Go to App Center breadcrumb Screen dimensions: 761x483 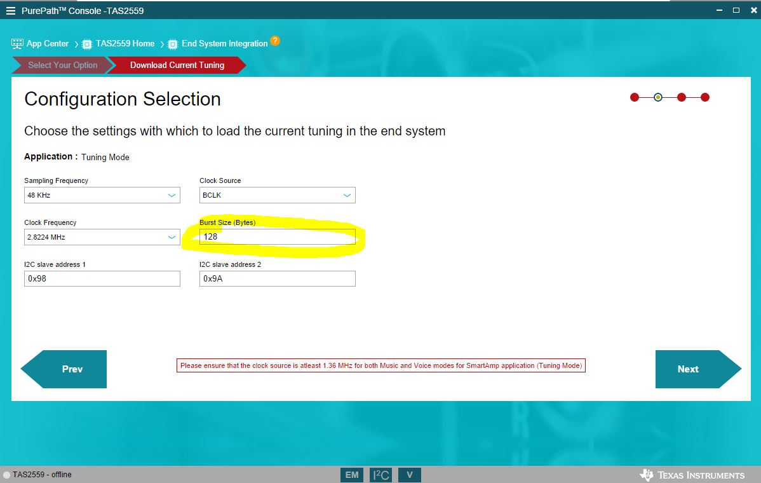pyautogui.click(x=48, y=44)
